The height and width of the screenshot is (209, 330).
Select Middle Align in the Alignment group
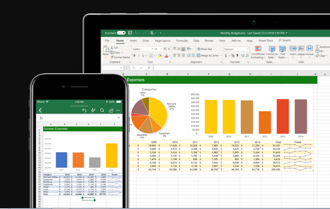(179, 49)
